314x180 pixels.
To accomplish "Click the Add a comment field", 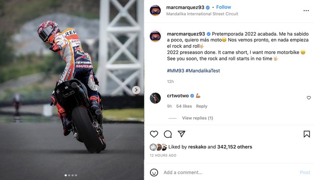I will point(224,172).
